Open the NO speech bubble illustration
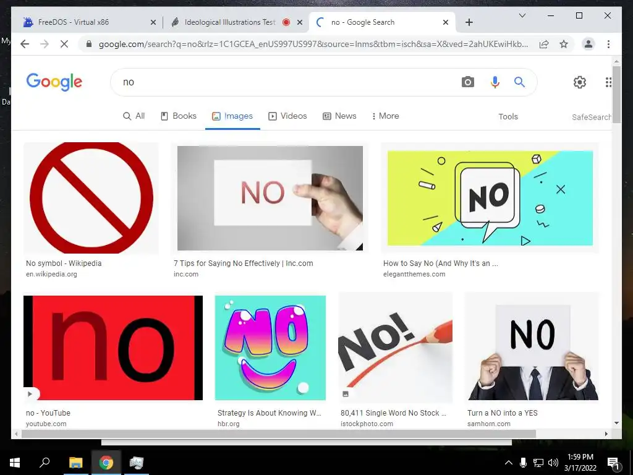Image resolution: width=633 pixels, height=475 pixels. click(x=490, y=198)
